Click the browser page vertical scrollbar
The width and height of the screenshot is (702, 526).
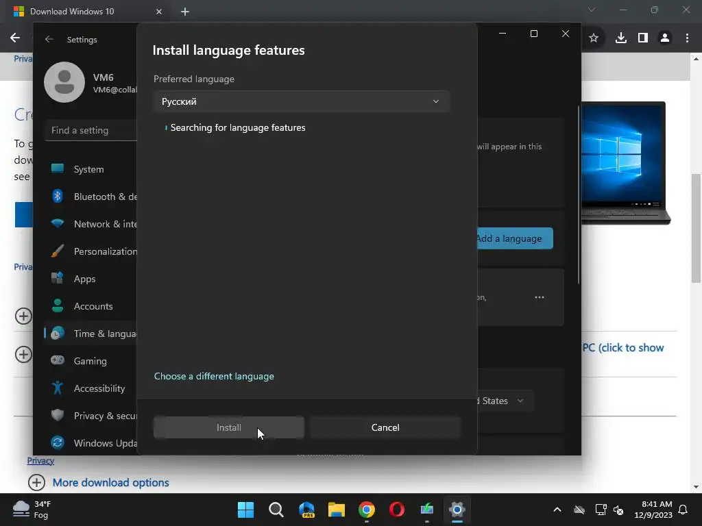[696, 228]
